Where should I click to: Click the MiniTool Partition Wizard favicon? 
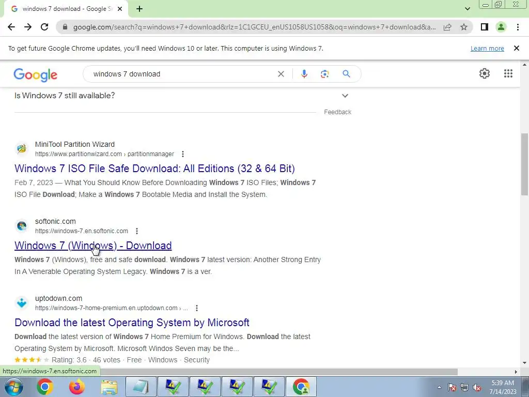click(22, 148)
